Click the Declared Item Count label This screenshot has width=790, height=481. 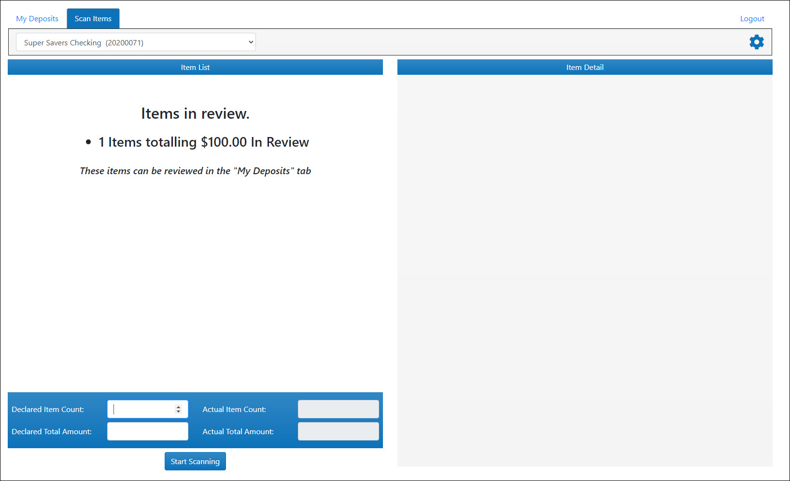[48, 410]
